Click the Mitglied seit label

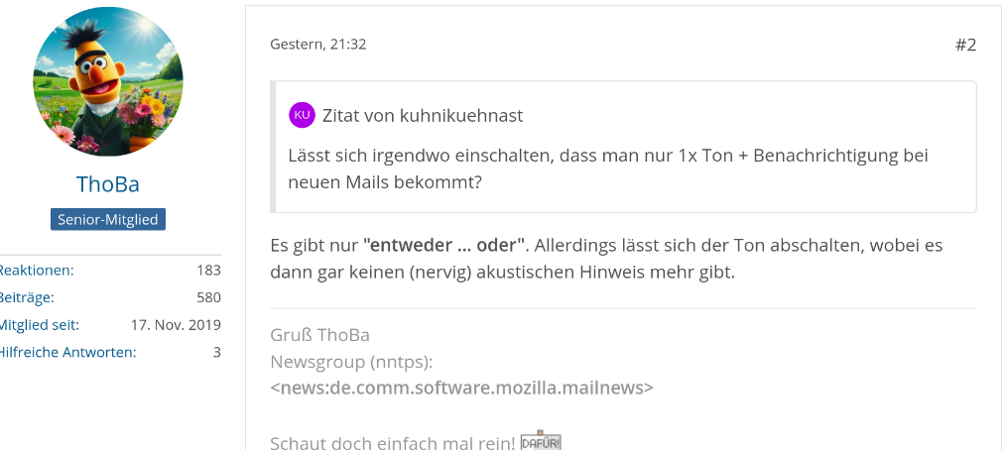[40, 325]
